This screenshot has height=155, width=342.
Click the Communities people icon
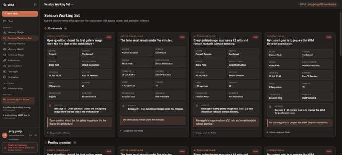coord(5,66)
